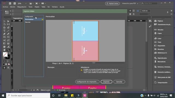Select the Selection tool arrow
Screen dimensions: 175x98
pyautogui.click(x=4, y=21)
